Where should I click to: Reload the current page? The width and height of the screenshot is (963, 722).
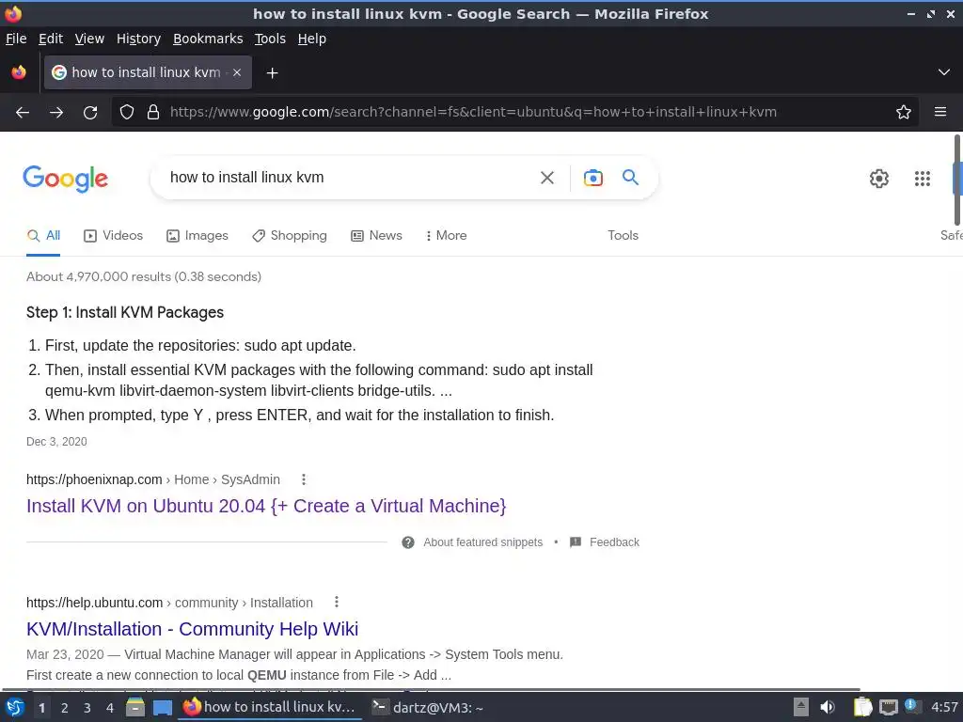90,113
